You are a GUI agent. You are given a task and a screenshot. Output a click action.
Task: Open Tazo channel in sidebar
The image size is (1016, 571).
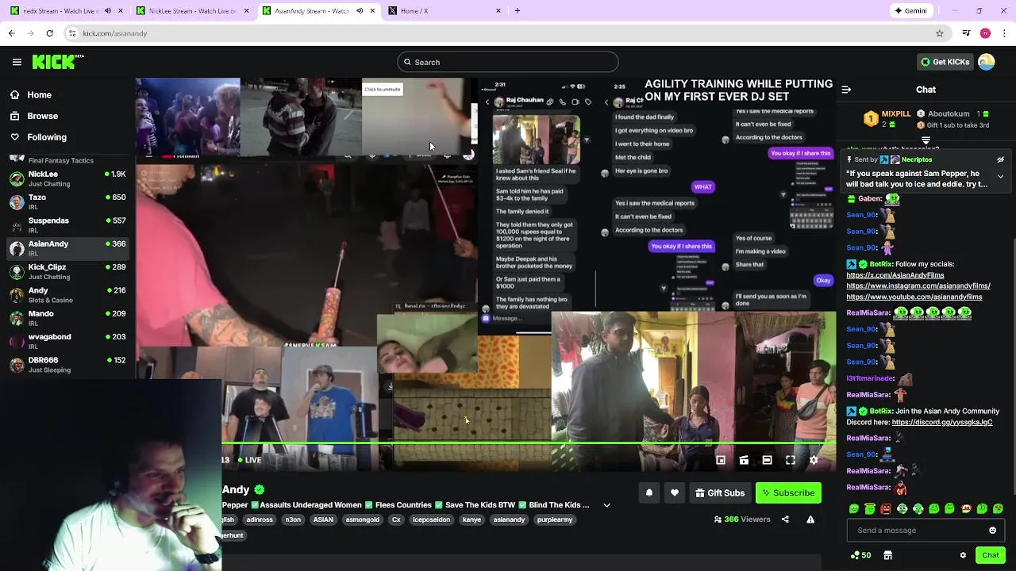(67, 201)
